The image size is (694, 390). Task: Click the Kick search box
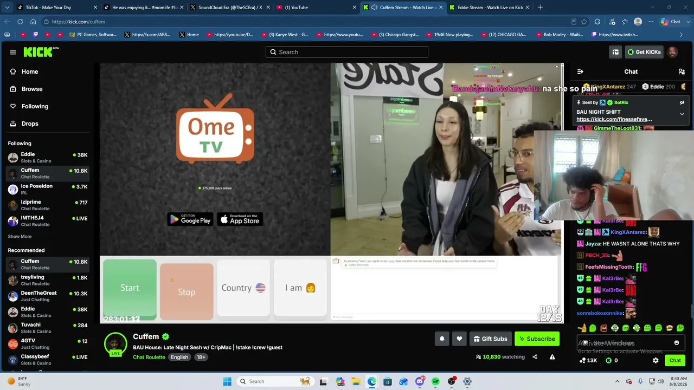(x=347, y=52)
